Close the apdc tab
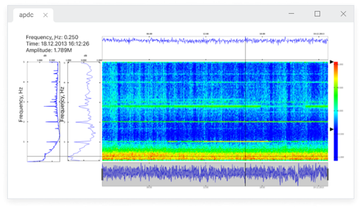Screen dimensions: 361x208 coord(46,15)
